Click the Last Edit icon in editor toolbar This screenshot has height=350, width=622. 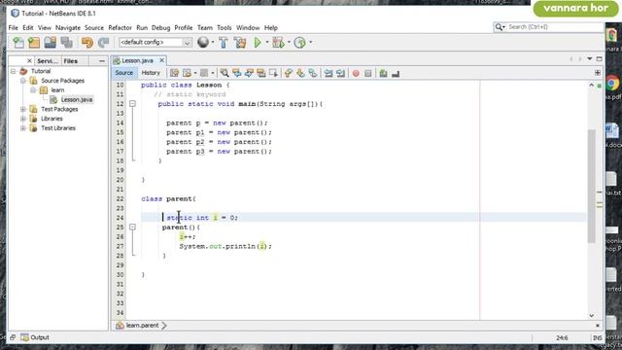175,73
